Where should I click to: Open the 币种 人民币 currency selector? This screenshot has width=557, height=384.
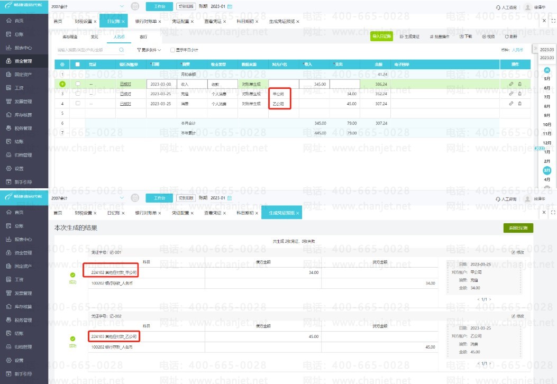tap(517, 50)
